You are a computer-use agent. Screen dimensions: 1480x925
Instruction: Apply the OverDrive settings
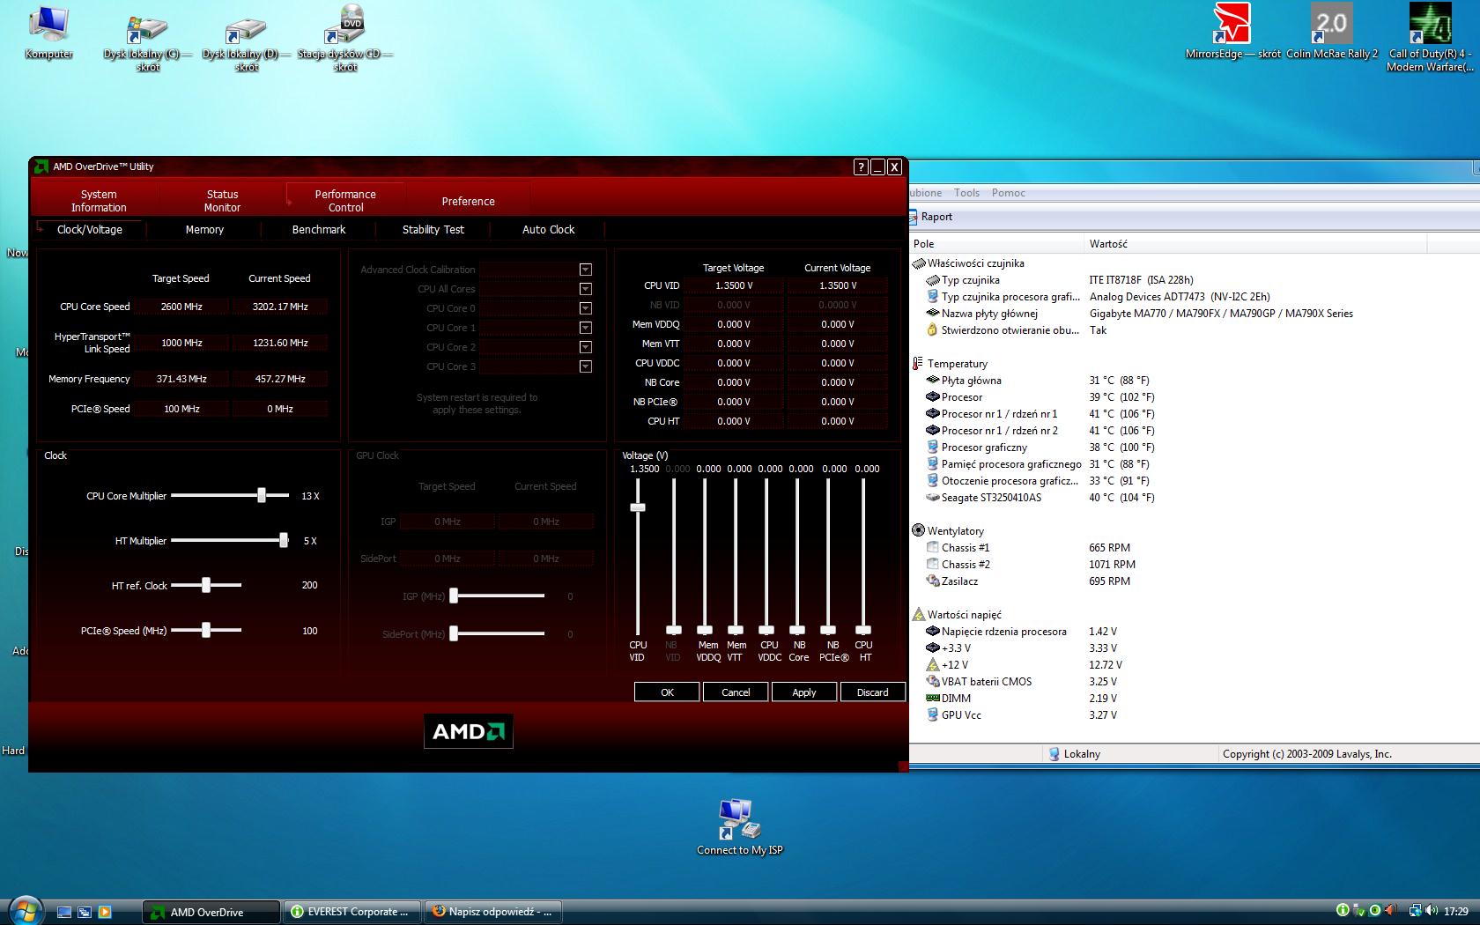click(x=804, y=692)
